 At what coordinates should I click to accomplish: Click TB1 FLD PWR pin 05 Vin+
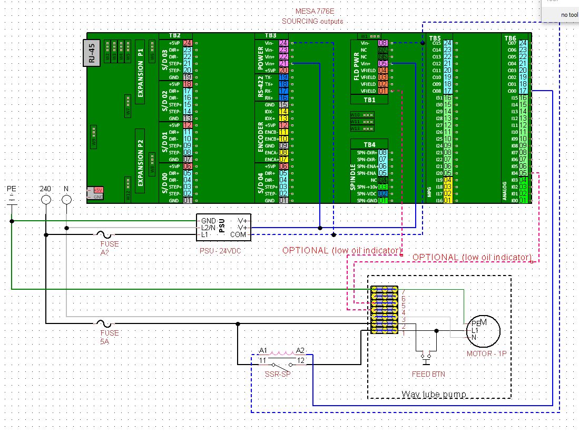383,64
